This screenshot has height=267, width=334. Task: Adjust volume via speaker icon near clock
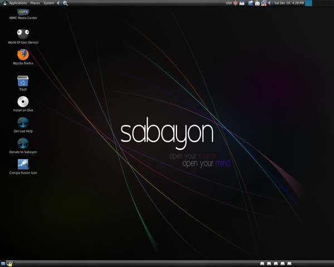(269, 3)
